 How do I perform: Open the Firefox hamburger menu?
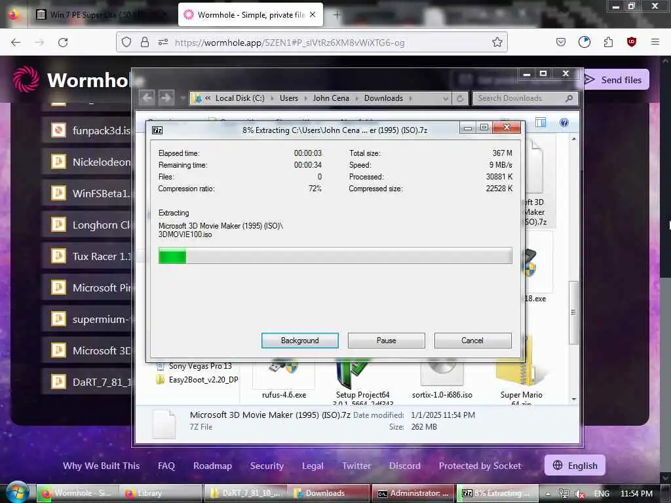pyautogui.click(x=655, y=42)
